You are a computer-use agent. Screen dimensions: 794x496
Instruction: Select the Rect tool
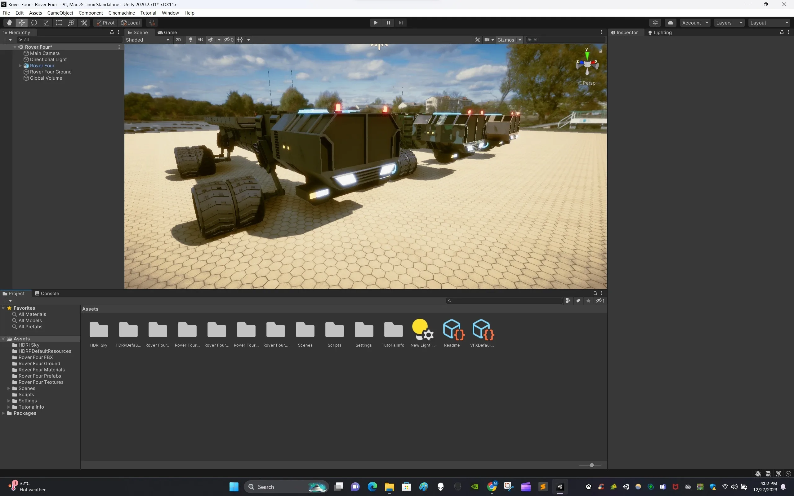[x=59, y=23]
